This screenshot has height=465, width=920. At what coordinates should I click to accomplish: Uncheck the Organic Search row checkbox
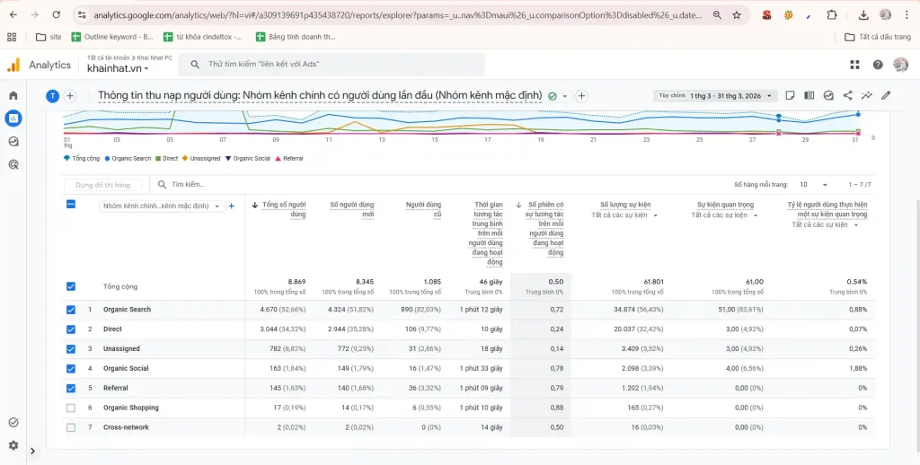71,310
